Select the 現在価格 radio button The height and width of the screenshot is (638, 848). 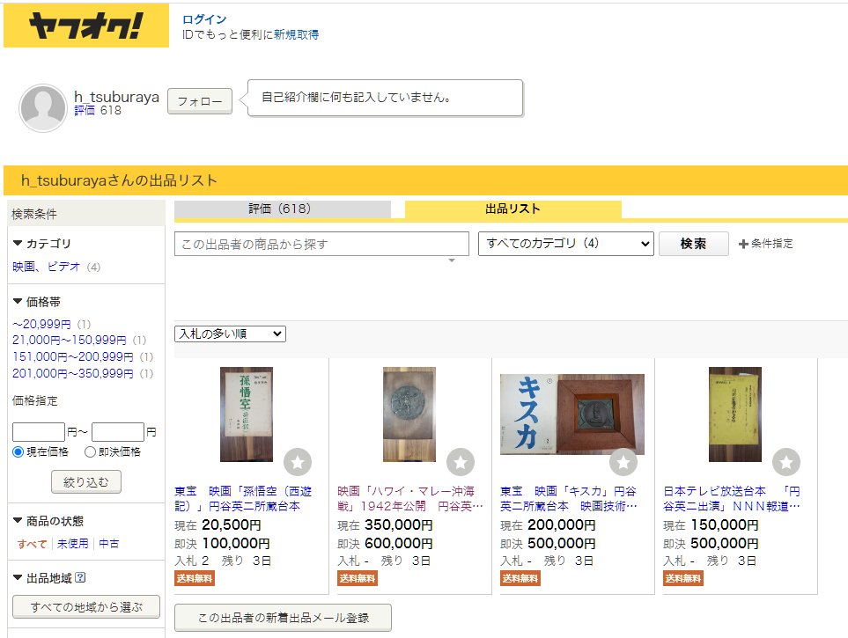(18, 452)
